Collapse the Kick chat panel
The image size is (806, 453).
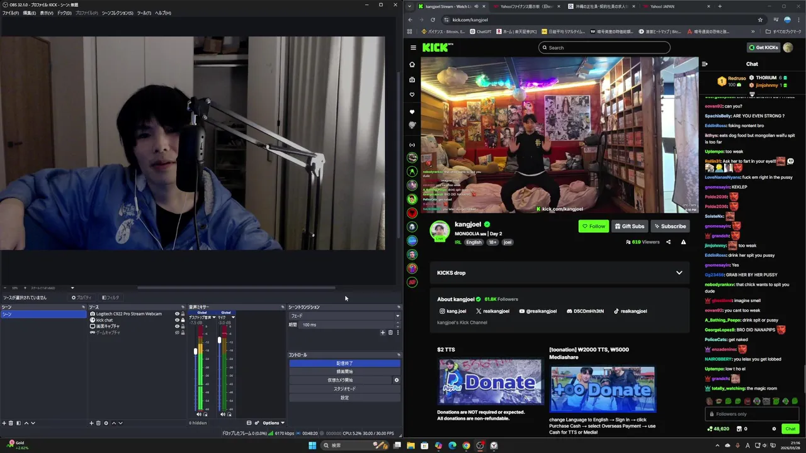(x=705, y=64)
